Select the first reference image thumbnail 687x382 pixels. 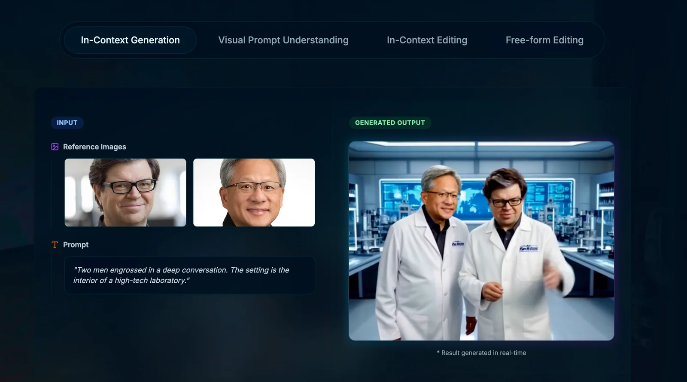[125, 193]
